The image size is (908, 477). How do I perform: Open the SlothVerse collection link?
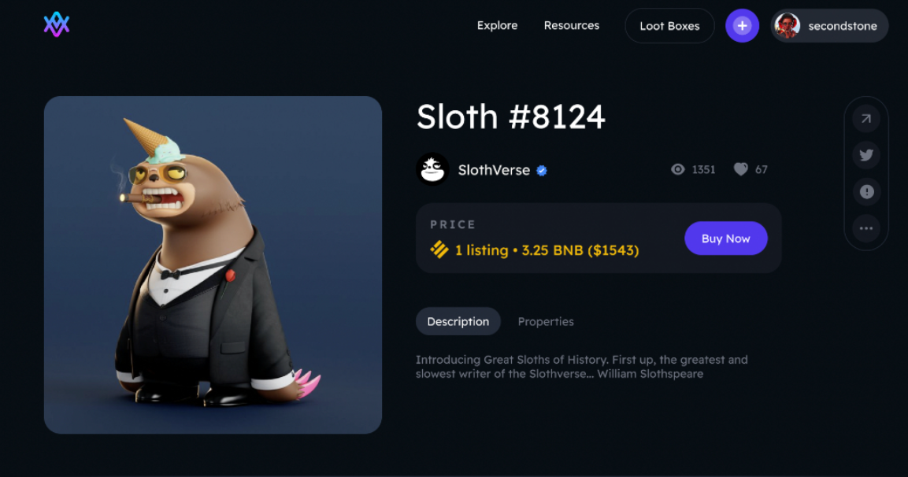point(494,169)
